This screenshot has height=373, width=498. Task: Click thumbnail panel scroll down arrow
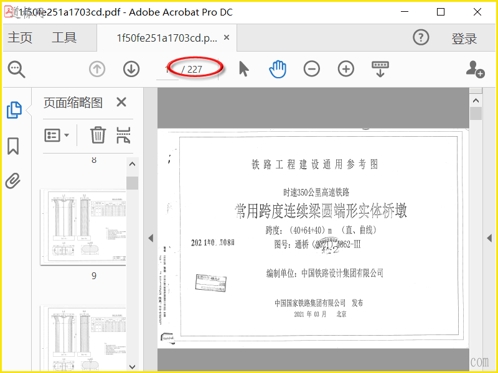pyautogui.click(x=133, y=367)
